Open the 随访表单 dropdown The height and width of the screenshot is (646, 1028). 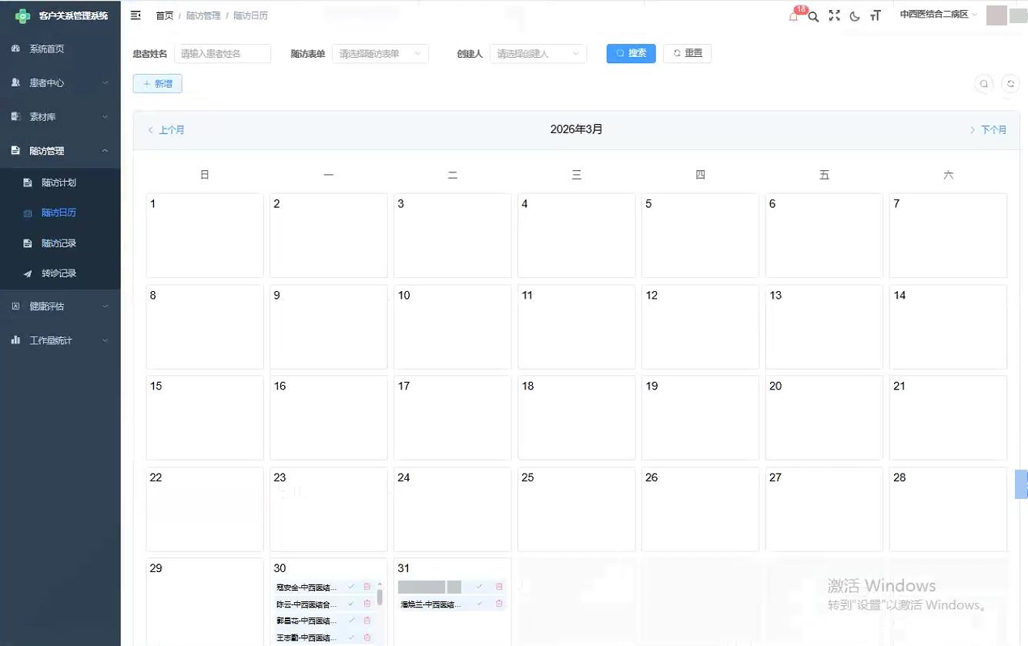(x=380, y=54)
